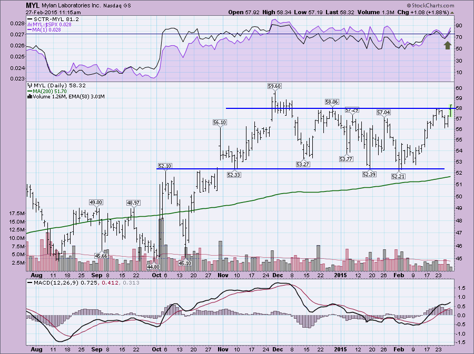This screenshot has width=474, height=354.
Task: Click the Volume 1.26M legend label
Action: pos(47,96)
